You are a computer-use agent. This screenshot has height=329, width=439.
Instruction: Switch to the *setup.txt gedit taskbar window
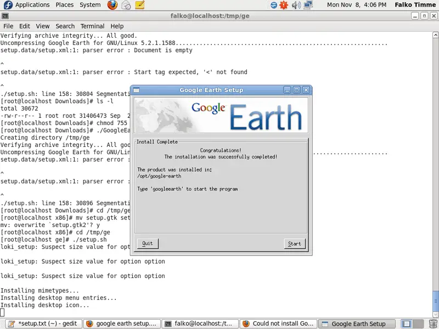pos(44,324)
